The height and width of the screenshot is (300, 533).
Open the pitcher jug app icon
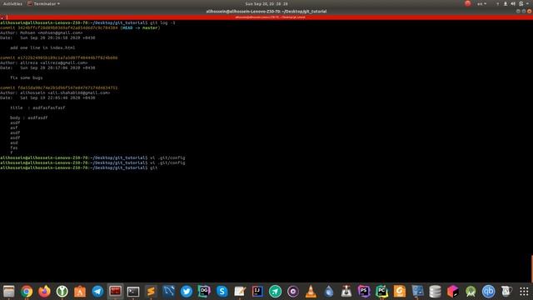click(x=506, y=292)
